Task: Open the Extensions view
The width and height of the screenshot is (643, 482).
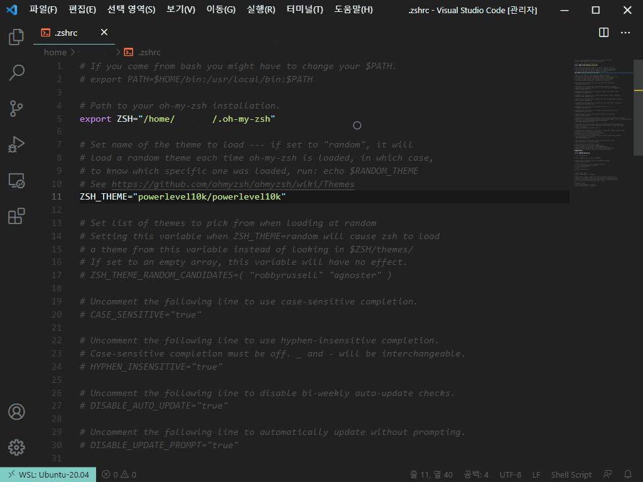Action: 16,216
